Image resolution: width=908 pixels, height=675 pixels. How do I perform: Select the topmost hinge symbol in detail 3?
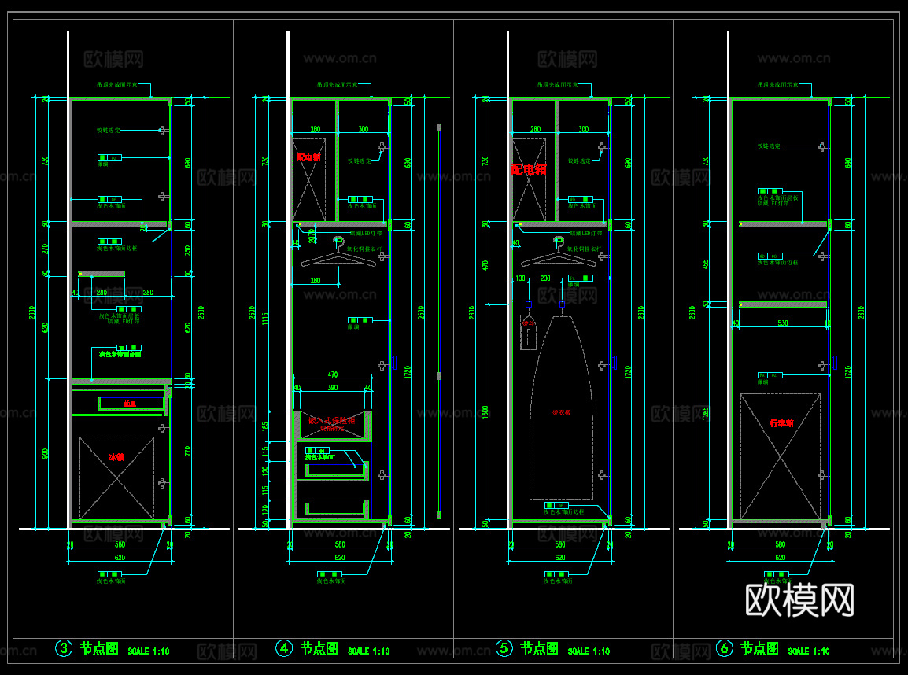(164, 131)
